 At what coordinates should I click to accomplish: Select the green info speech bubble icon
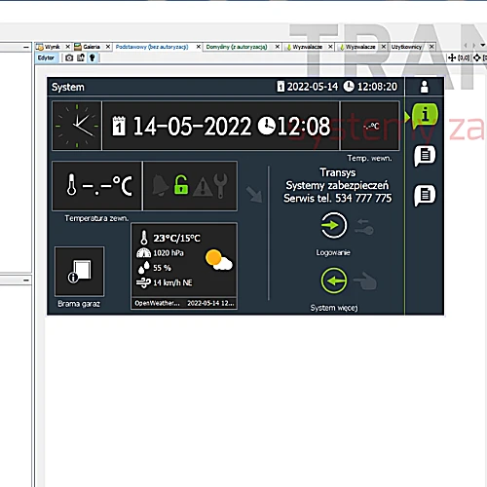[x=425, y=116]
